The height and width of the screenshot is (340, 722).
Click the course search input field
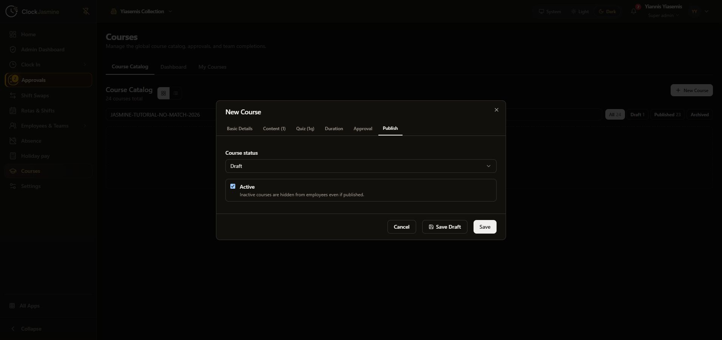point(354,115)
